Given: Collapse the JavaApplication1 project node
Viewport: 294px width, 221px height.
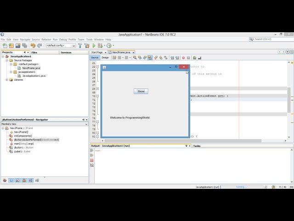Looking at the screenshot, I should 3,56.
